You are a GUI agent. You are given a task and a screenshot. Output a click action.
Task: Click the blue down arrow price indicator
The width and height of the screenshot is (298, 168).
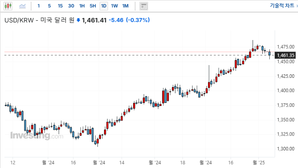click(x=78, y=20)
